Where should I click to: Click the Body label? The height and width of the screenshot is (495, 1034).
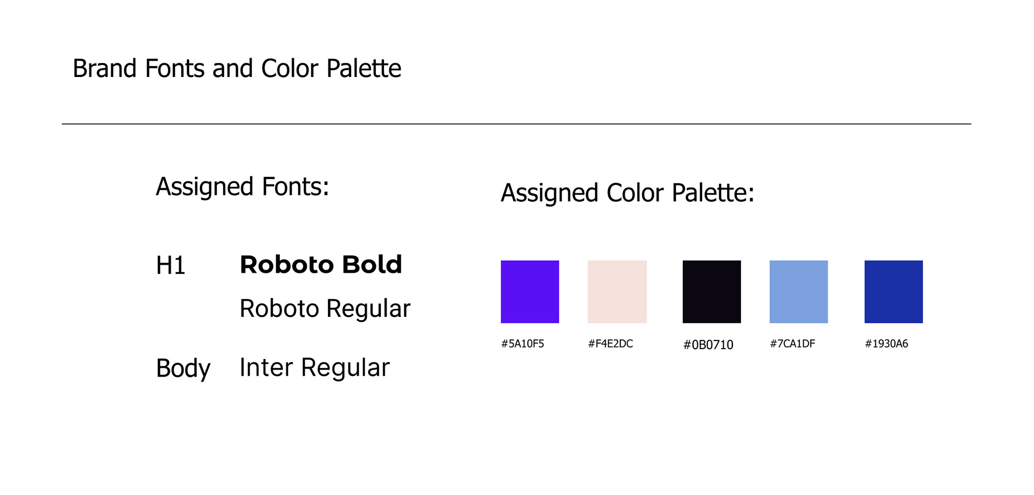(x=183, y=369)
